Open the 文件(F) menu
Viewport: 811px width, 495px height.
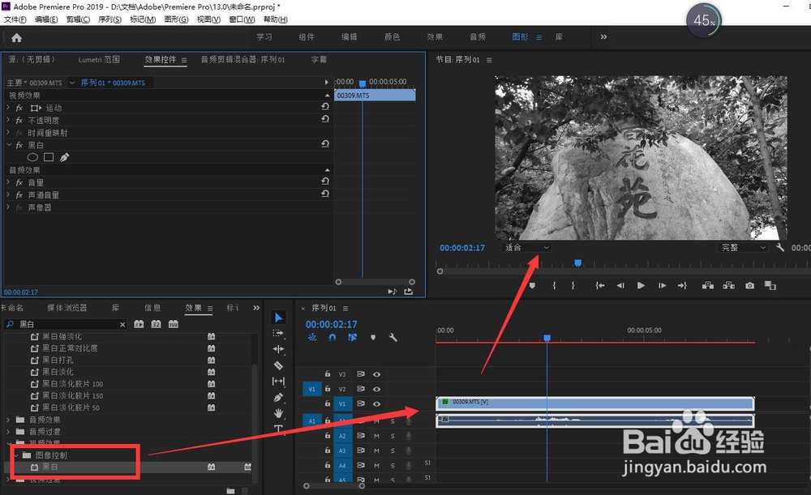15,19
